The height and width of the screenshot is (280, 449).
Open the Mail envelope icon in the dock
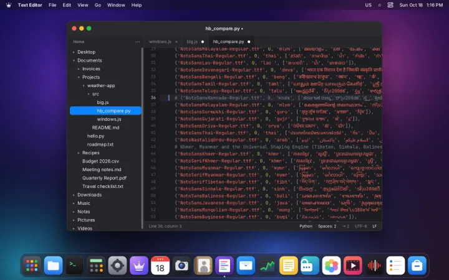[246, 266]
